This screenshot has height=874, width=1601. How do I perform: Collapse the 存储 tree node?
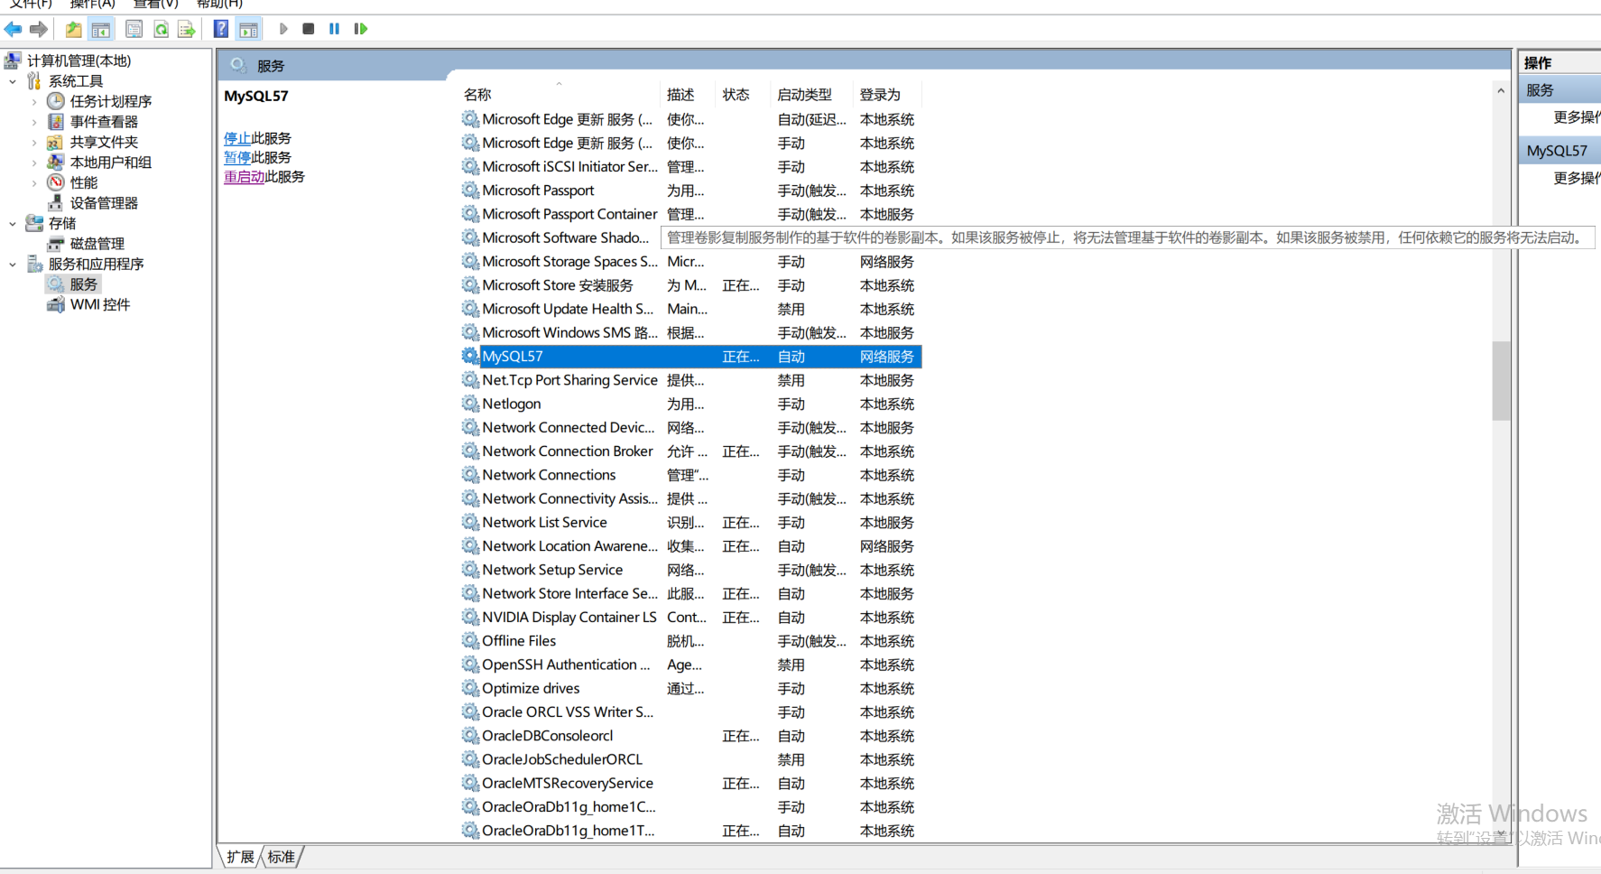(13, 223)
